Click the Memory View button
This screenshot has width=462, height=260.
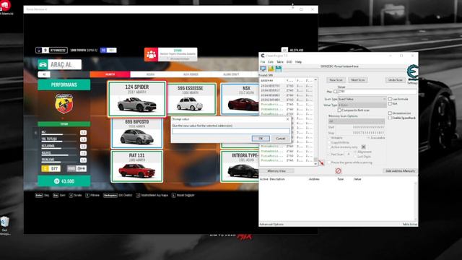click(x=276, y=170)
